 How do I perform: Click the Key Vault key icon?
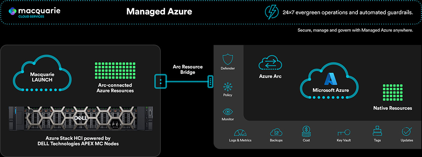click(x=344, y=133)
